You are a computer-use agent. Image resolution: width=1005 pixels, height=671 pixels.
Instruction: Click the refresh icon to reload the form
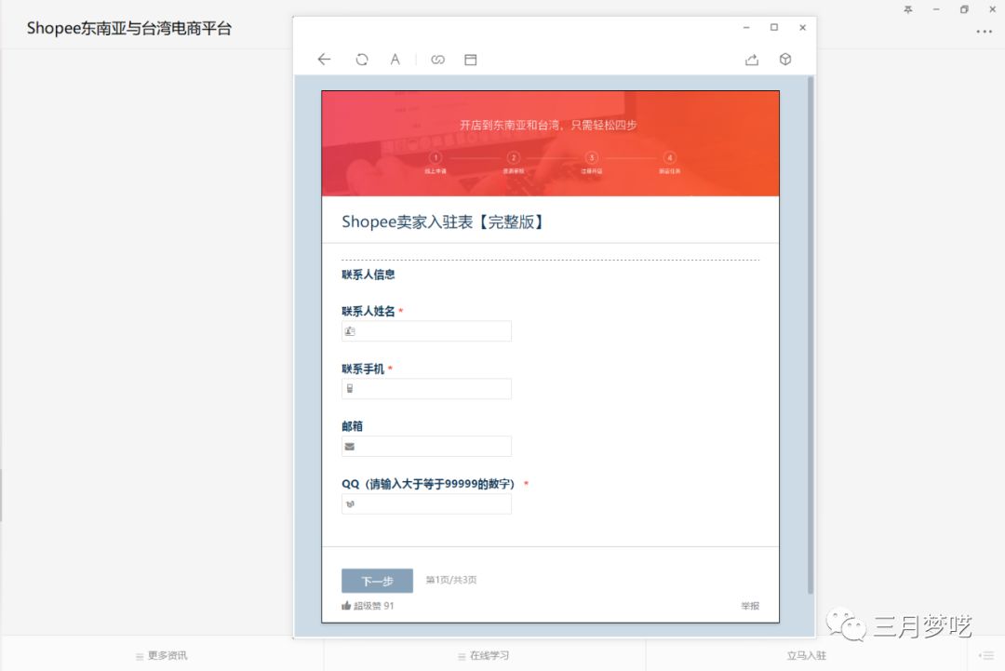point(361,59)
